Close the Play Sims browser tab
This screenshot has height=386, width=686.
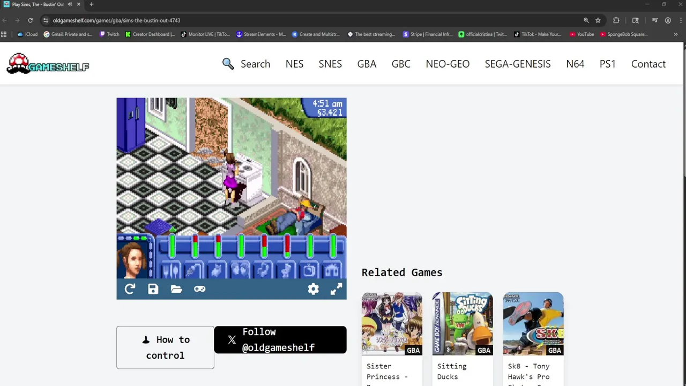[78, 4]
